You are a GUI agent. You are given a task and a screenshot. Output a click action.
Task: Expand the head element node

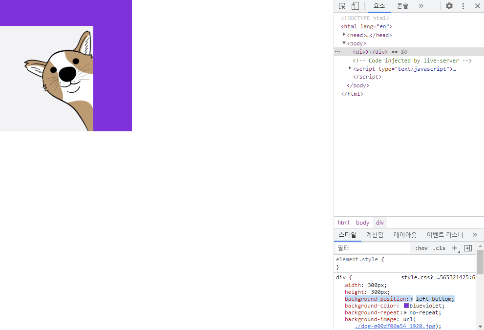point(344,35)
